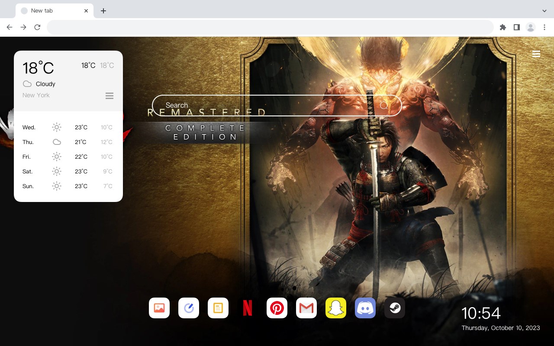Image resolution: width=554 pixels, height=346 pixels.
Task: Select the Wed. forecast row label
Action: (x=29, y=127)
